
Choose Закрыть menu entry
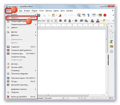[22, 28]
